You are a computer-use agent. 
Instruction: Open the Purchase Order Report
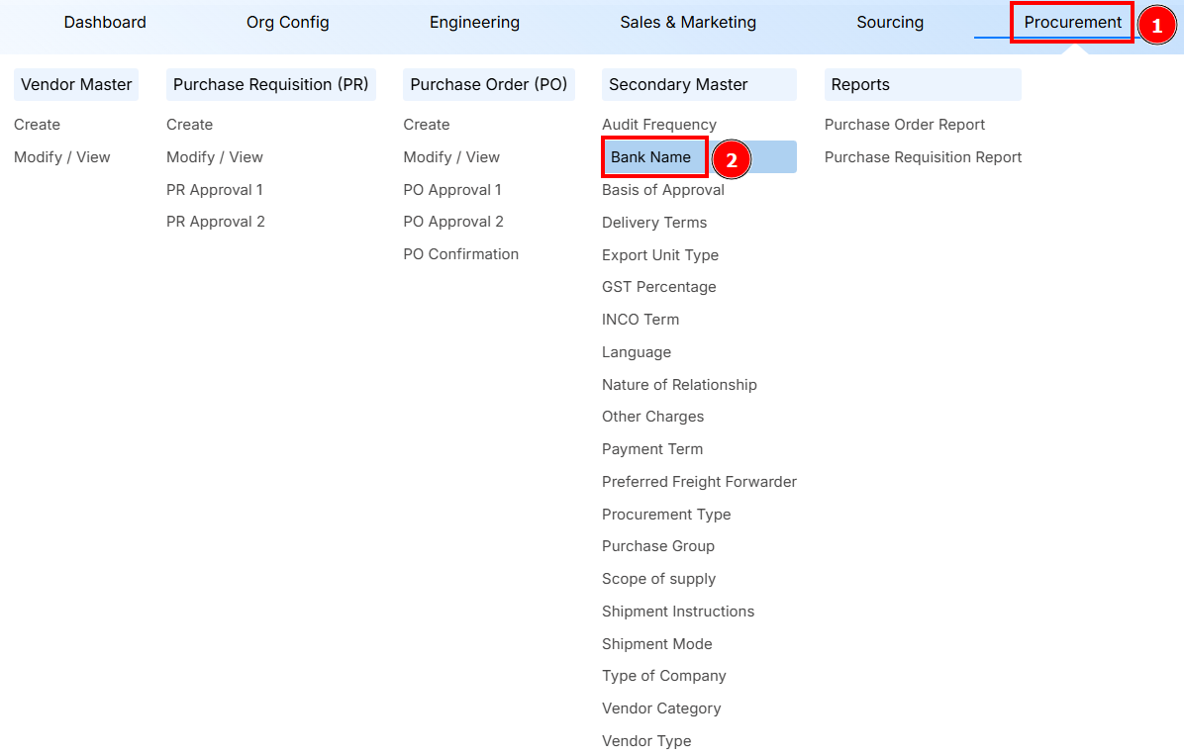coord(905,125)
